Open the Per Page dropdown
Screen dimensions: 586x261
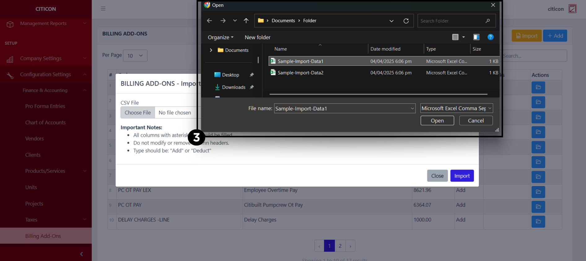tap(135, 56)
